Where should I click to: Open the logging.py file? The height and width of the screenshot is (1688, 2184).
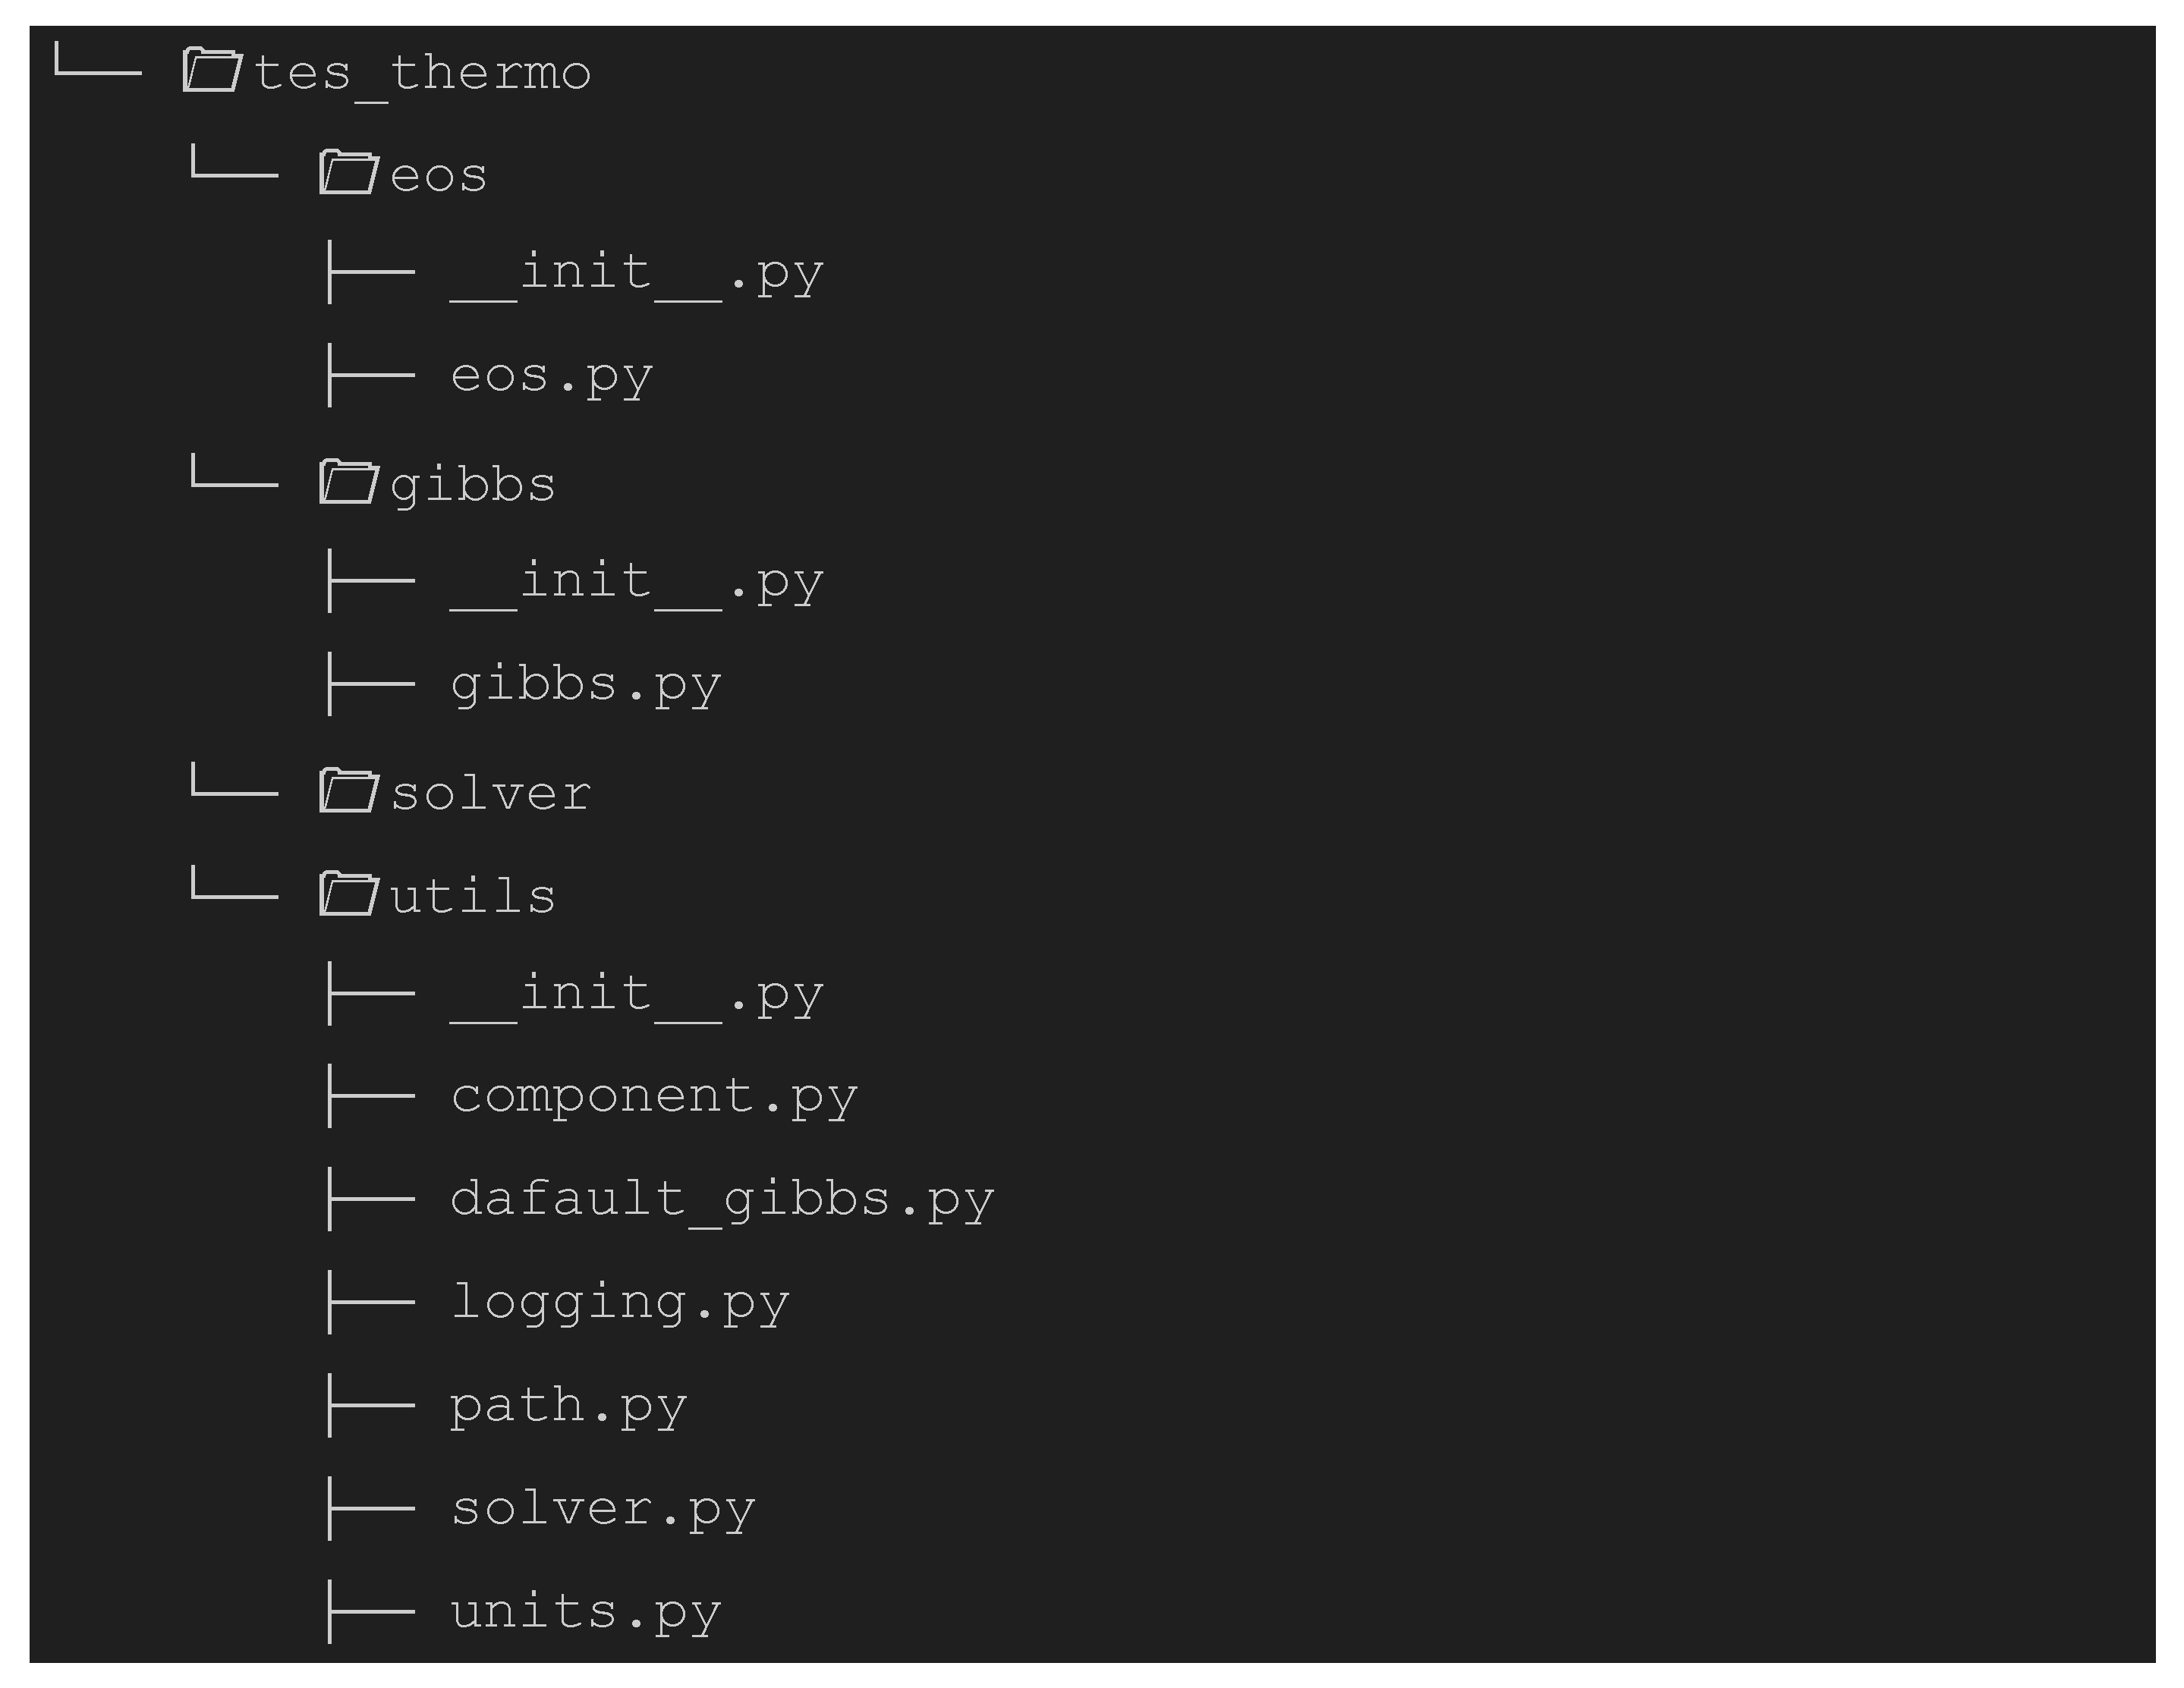[619, 1303]
